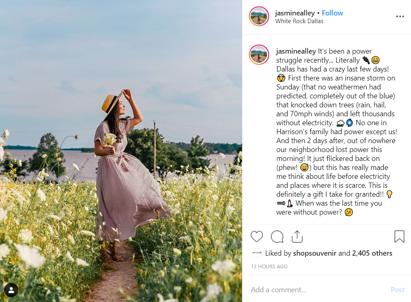The height and width of the screenshot is (302, 411).
Task: Open the White Rock Dallas location
Action: (x=299, y=21)
